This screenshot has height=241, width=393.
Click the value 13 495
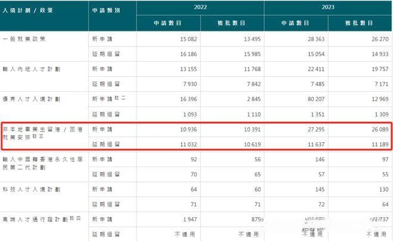[x=252, y=39]
